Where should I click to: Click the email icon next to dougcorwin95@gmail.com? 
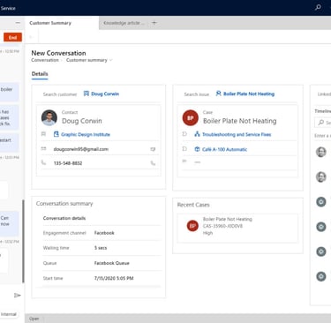(153, 149)
